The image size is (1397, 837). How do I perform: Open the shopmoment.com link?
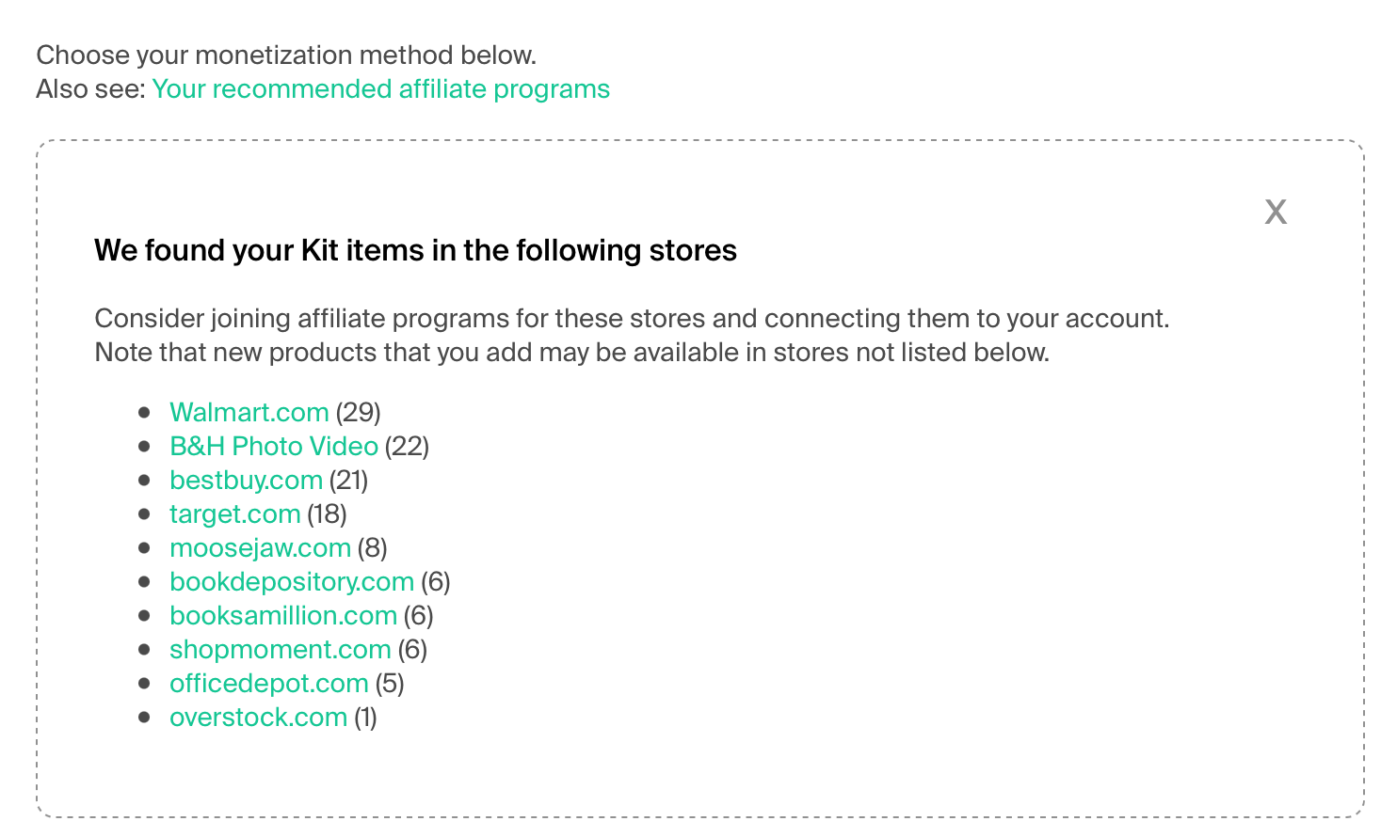[x=280, y=649]
